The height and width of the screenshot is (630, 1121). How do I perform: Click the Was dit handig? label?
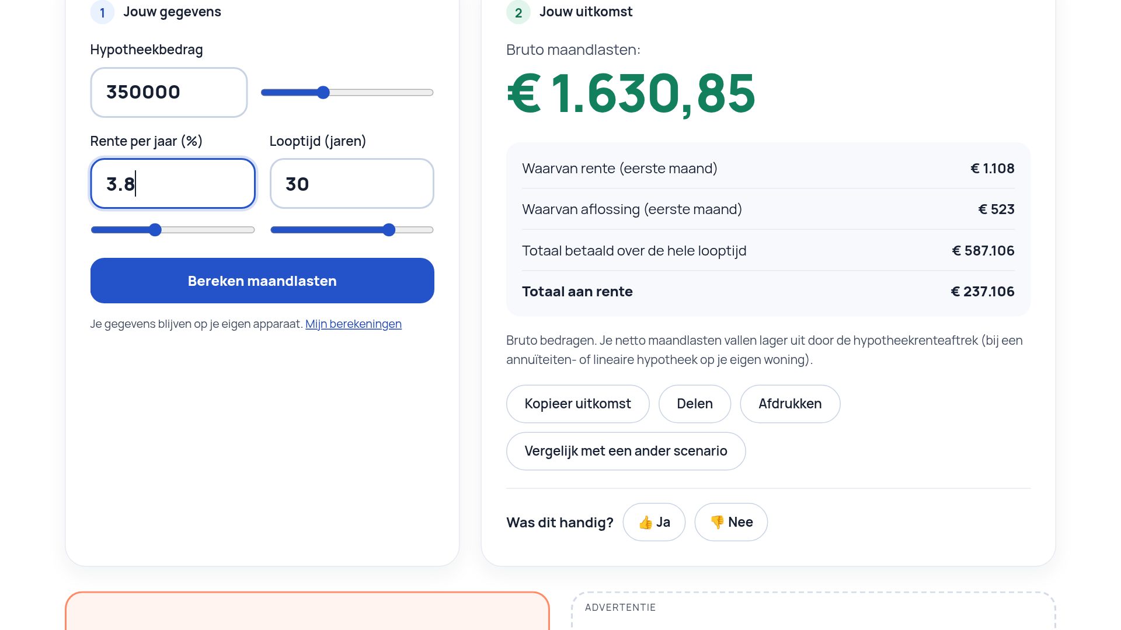560,522
